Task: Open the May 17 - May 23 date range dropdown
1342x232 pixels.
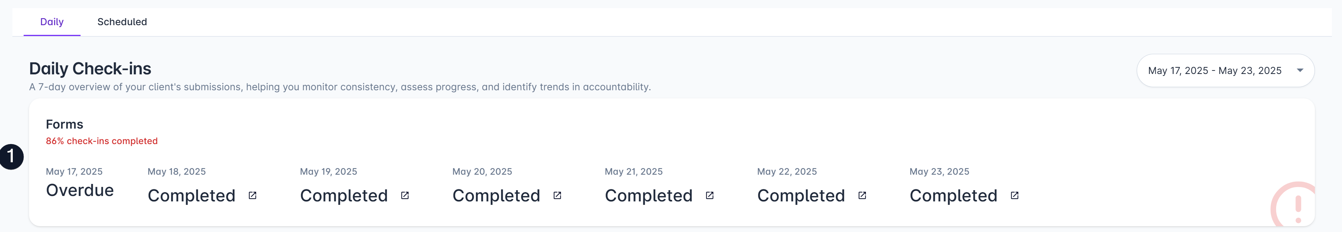Action: click(x=1225, y=70)
